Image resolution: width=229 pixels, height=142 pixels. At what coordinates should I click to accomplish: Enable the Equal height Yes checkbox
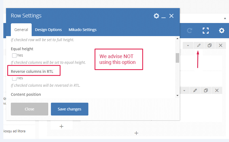click(x=15, y=55)
